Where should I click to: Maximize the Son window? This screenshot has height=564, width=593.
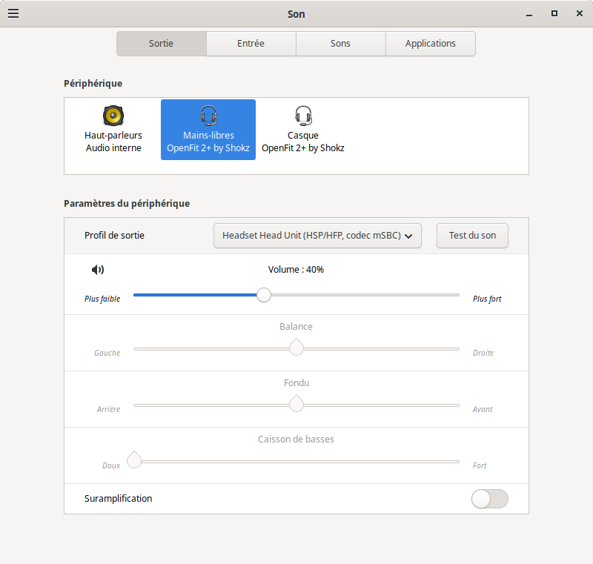coord(554,13)
